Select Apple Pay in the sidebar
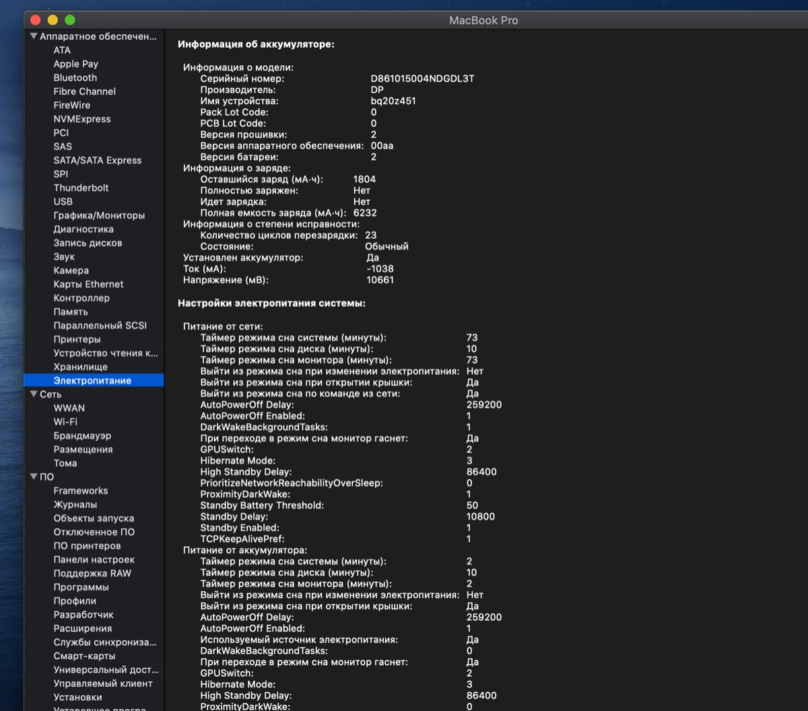 [76, 64]
